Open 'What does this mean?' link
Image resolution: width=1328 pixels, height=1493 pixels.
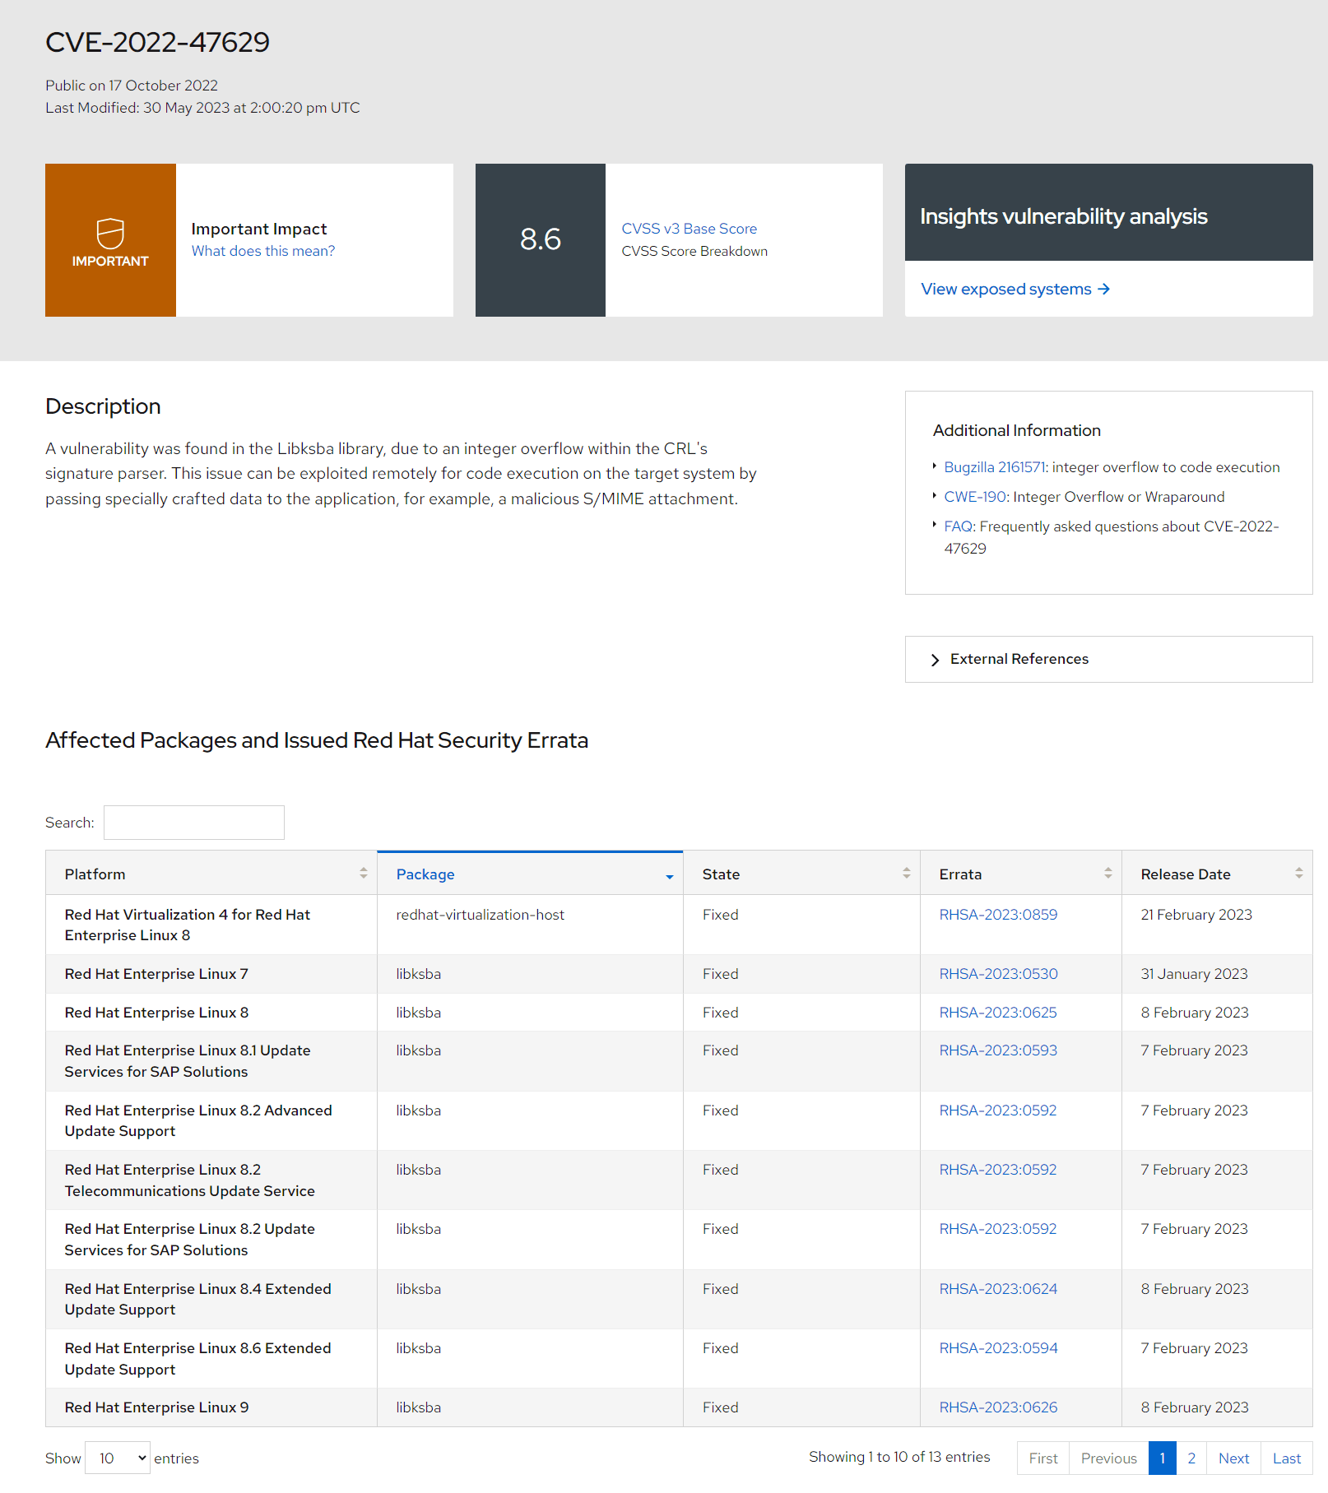point(263,251)
